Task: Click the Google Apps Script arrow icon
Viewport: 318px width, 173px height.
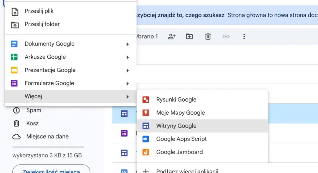Action: 146,139
